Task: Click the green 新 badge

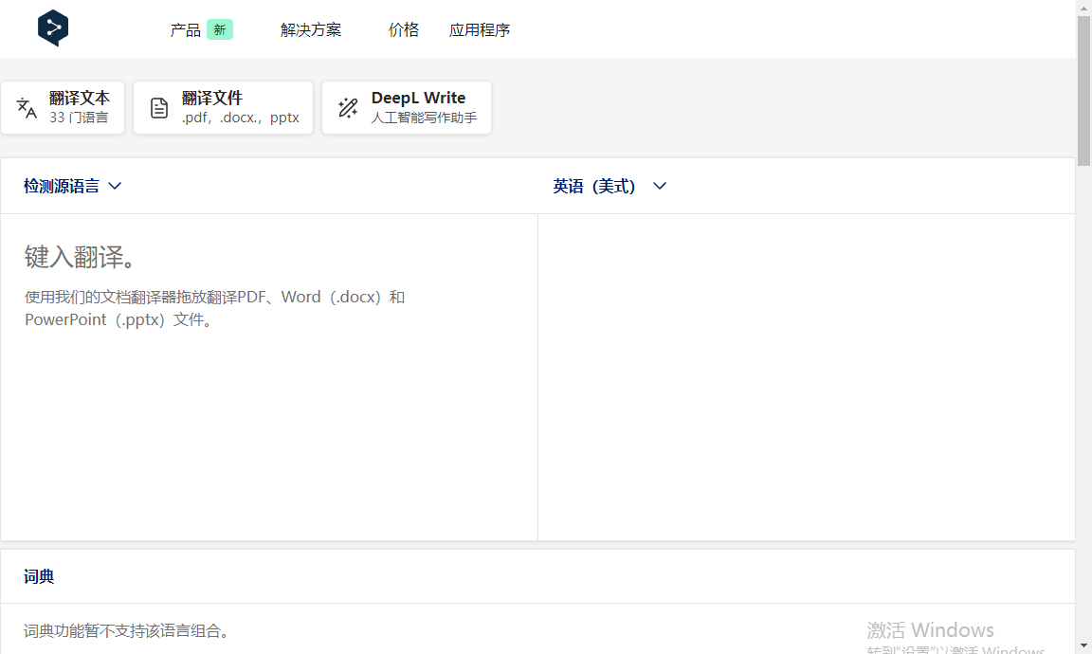Action: (x=219, y=30)
